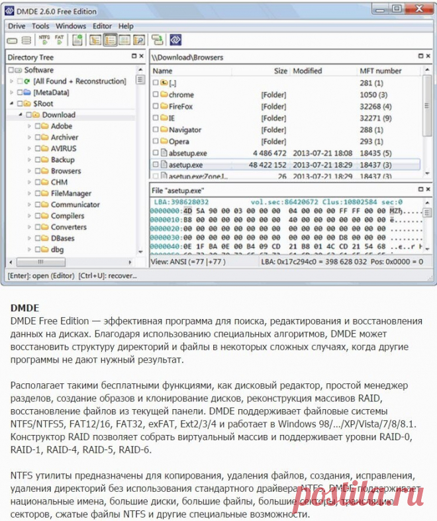Image resolution: width=437 pixels, height=521 pixels.
Task: Select the Communicator folder in tree
Action: (x=75, y=205)
